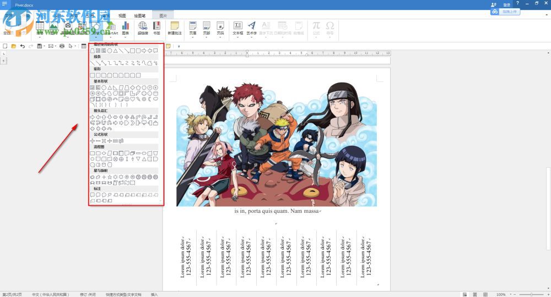Add a new comment (新建批注)

pos(175,28)
